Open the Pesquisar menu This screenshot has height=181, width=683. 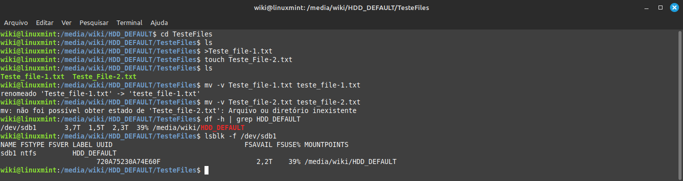tap(94, 22)
